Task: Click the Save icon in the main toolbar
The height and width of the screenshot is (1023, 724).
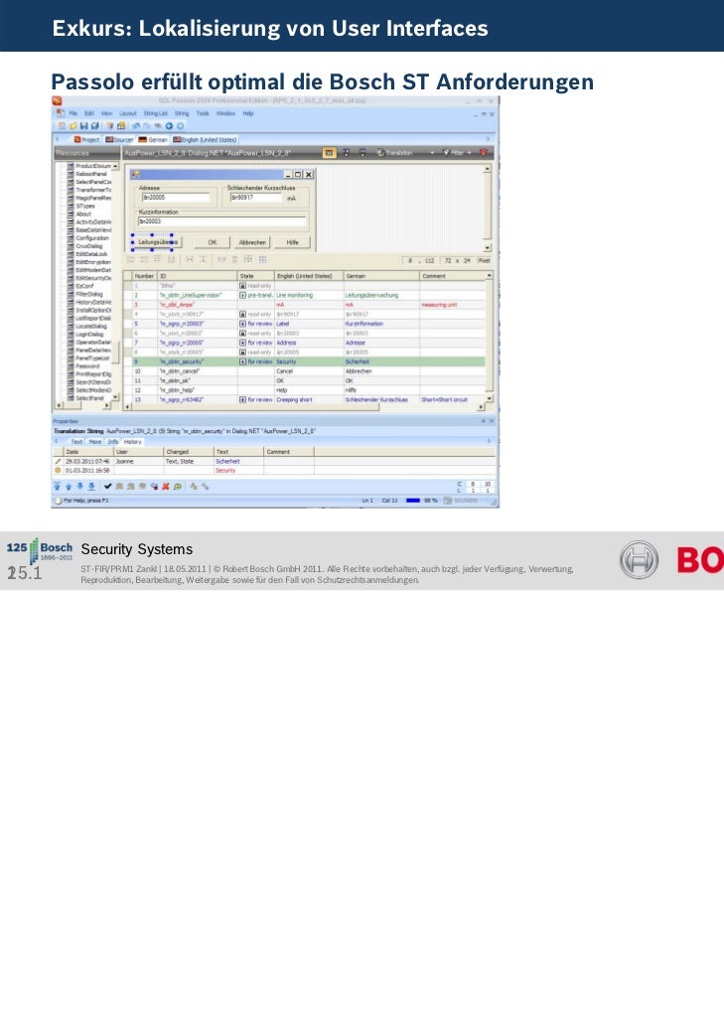Action: (84, 126)
